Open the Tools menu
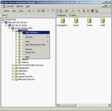The height and width of the screenshot is (111, 112). tap(21, 11)
